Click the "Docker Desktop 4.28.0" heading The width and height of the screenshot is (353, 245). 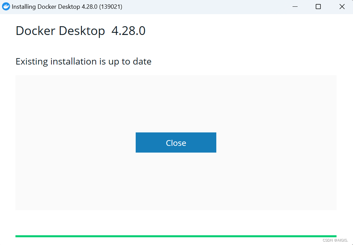pyautogui.click(x=81, y=31)
